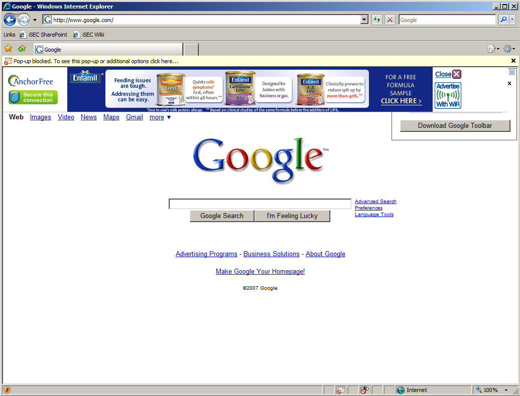520x396 pixels.
Task: Open the empty new tab button
Action: coord(191,50)
